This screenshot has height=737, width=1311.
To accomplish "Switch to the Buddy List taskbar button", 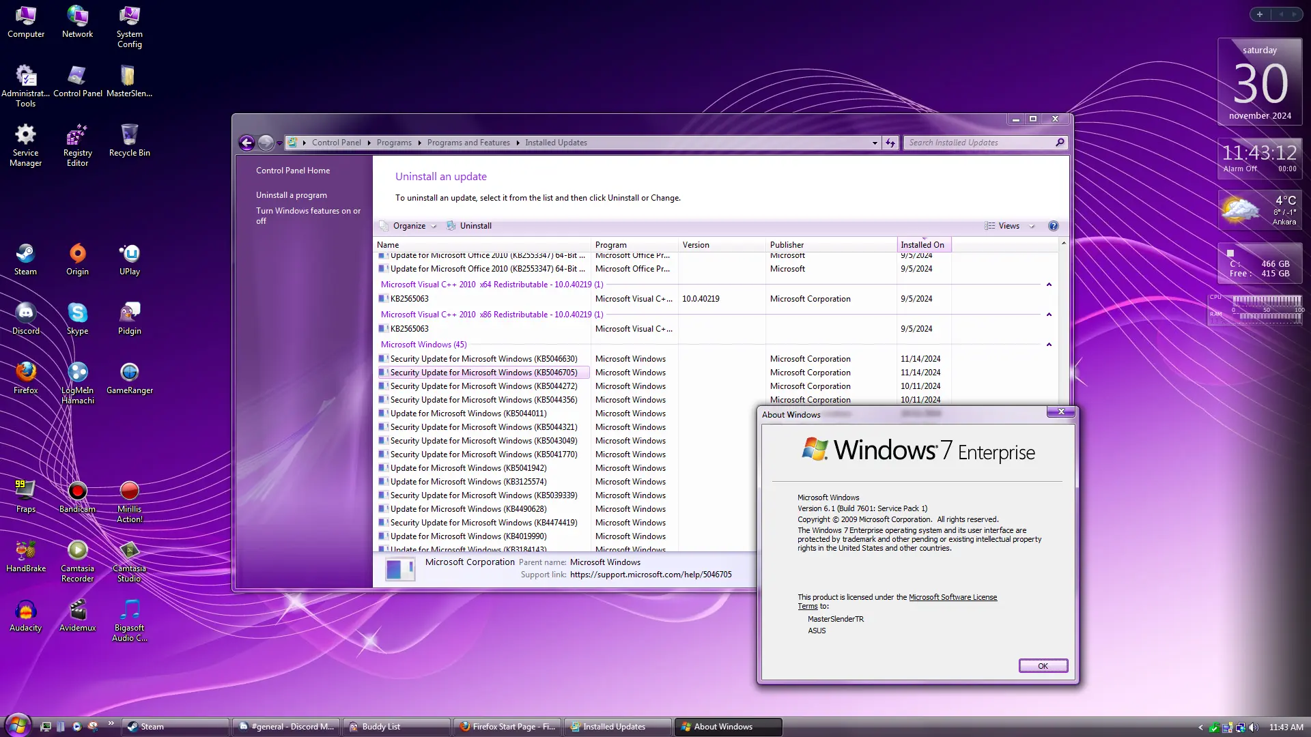I will click(x=397, y=727).
